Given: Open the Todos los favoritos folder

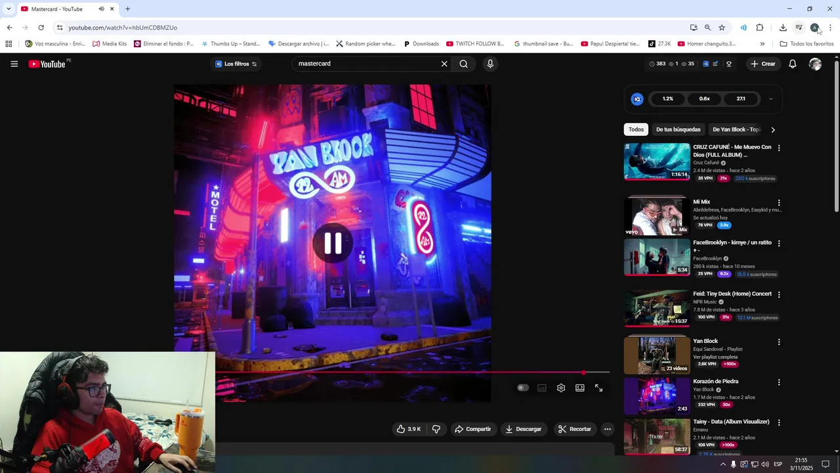Looking at the screenshot, I should click(807, 44).
